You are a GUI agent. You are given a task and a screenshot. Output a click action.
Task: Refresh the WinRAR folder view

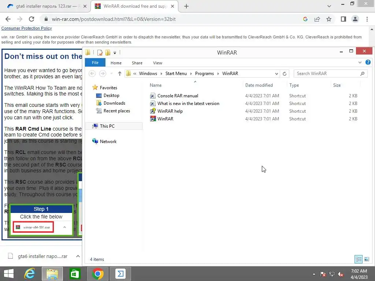click(284, 74)
